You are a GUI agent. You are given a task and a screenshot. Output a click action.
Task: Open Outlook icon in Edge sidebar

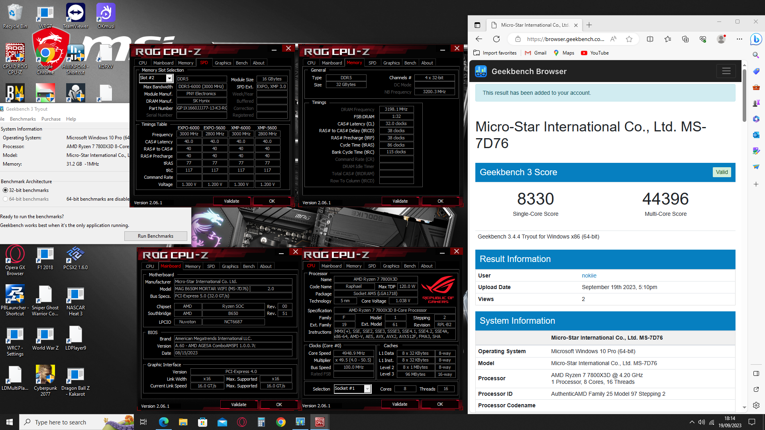tap(756, 135)
